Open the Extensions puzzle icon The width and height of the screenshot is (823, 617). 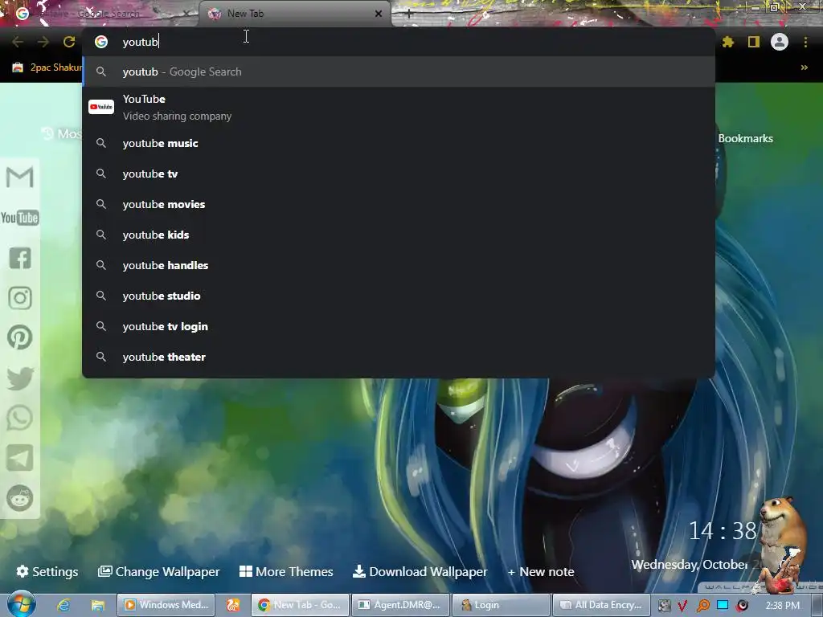tap(727, 42)
